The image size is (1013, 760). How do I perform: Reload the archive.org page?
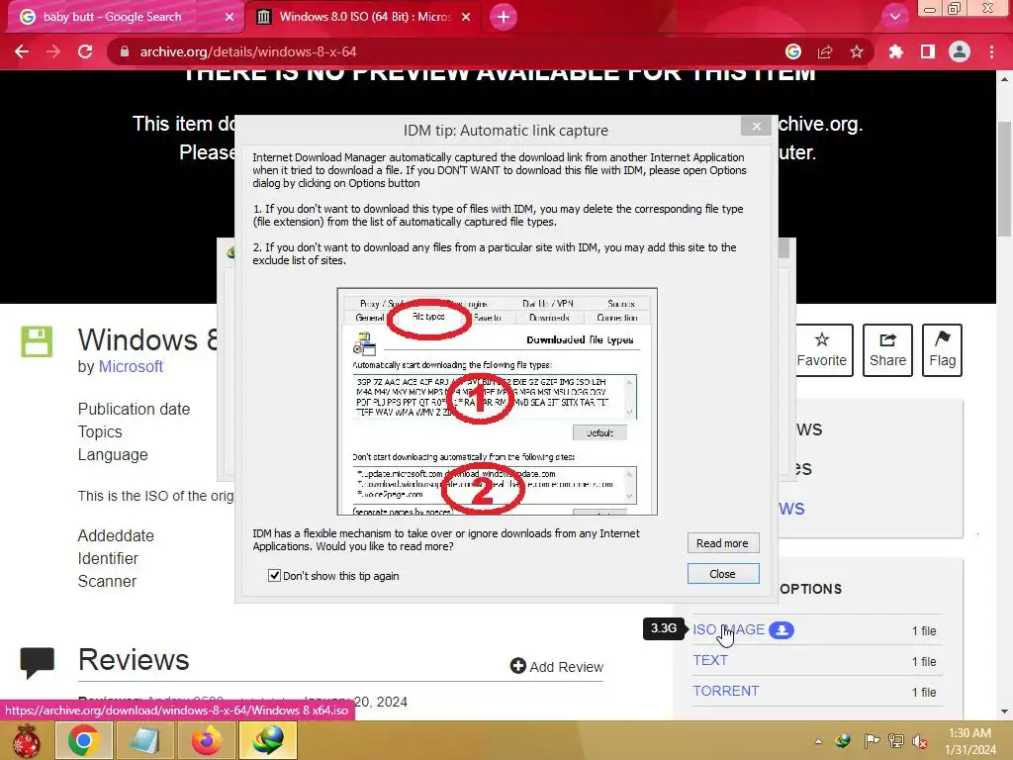point(85,51)
